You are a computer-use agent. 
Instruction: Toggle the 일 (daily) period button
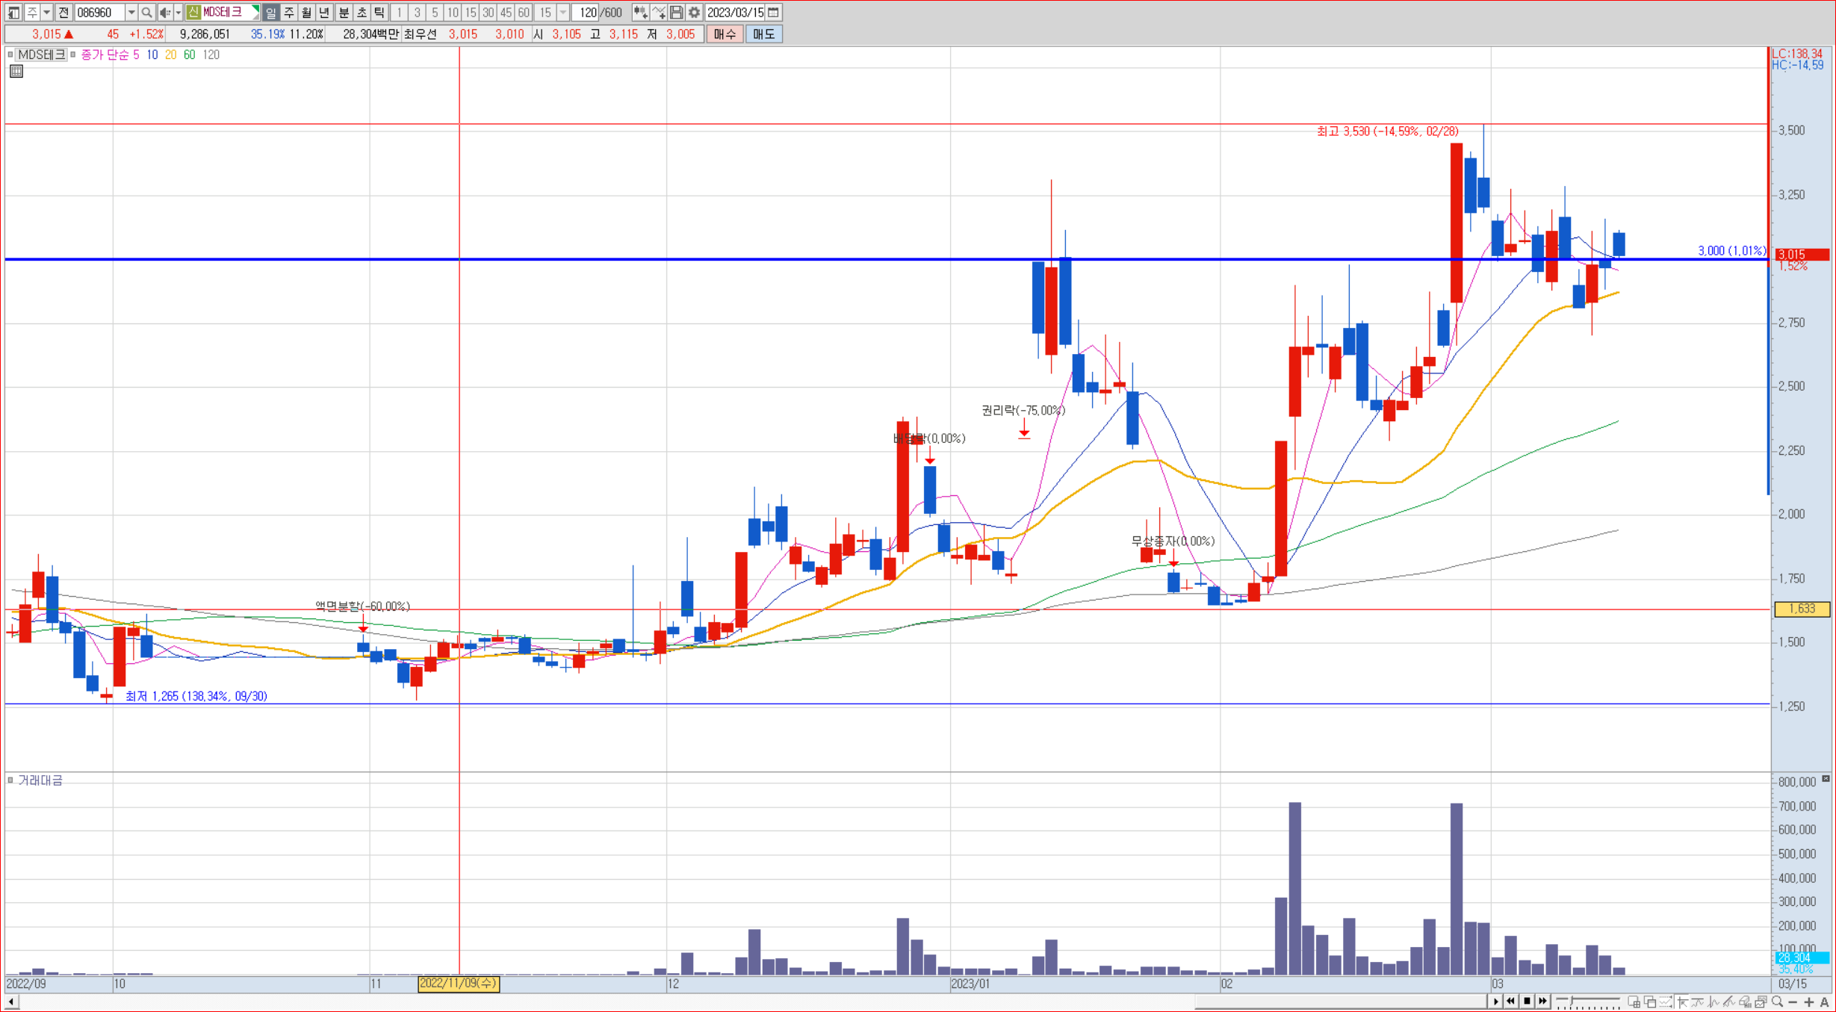pos(271,13)
